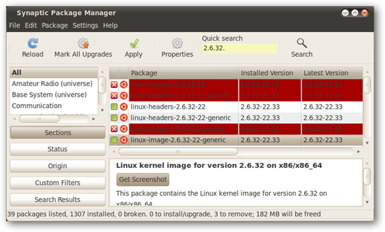Select All in sections list

point(54,73)
